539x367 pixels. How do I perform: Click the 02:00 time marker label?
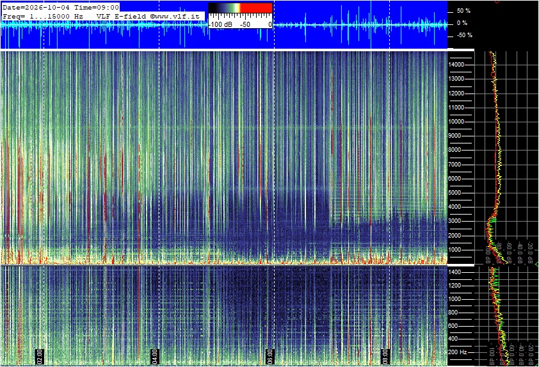(x=39, y=357)
